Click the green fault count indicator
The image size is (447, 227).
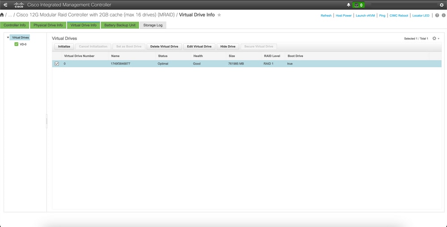coord(358,5)
